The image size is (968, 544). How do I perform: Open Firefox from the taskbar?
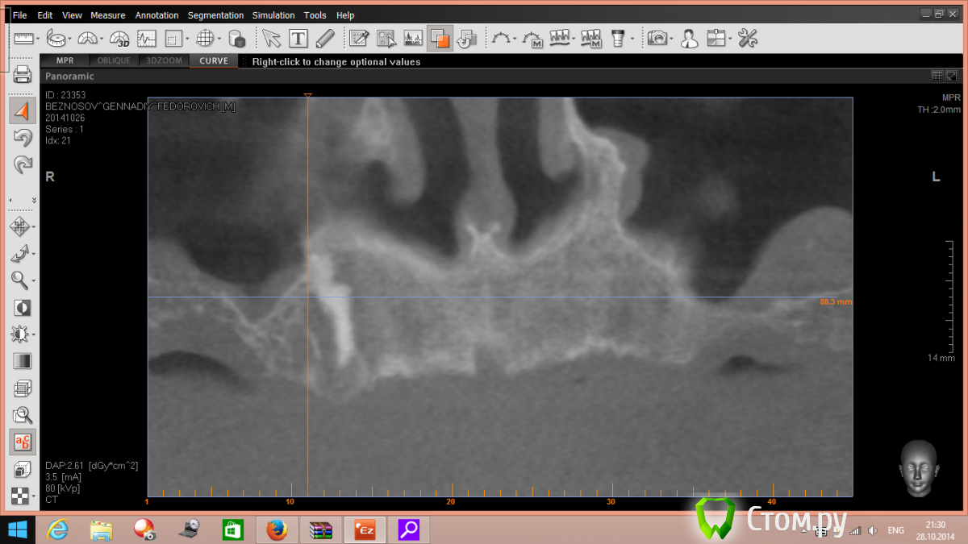click(277, 529)
